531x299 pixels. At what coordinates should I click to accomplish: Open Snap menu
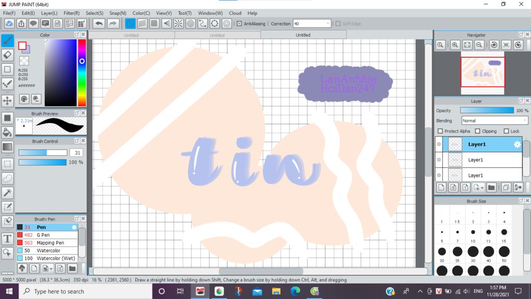(x=118, y=13)
